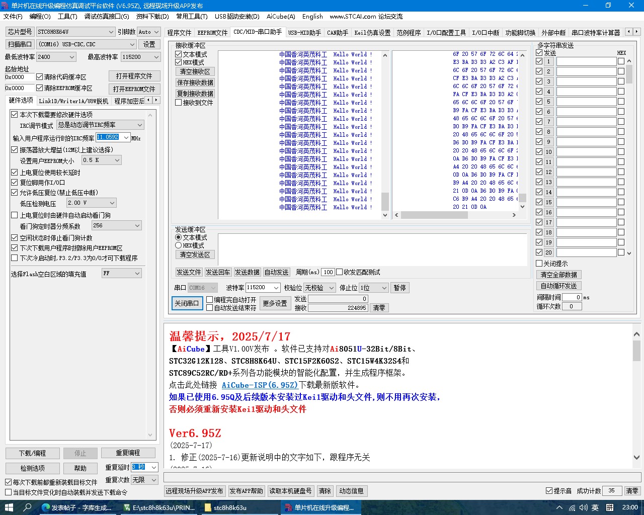644x515 pixels.
Task: Open 重复次数 无限 dropdown
Action: (145, 480)
